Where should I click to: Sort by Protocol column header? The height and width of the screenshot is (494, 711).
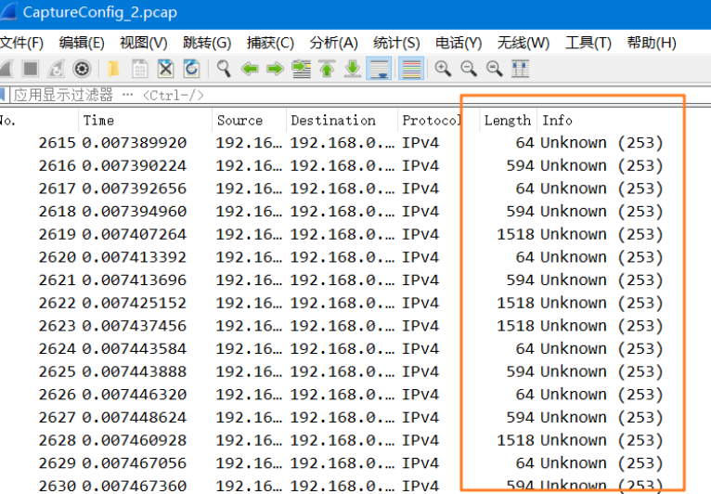coord(438,121)
